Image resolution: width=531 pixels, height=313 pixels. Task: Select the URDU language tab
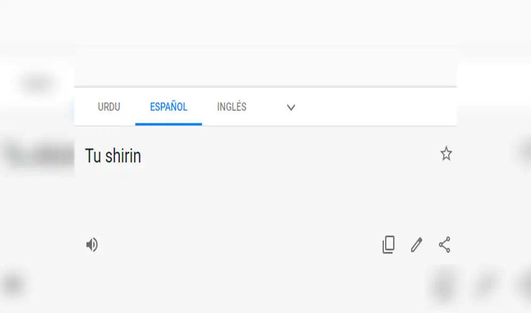(108, 107)
